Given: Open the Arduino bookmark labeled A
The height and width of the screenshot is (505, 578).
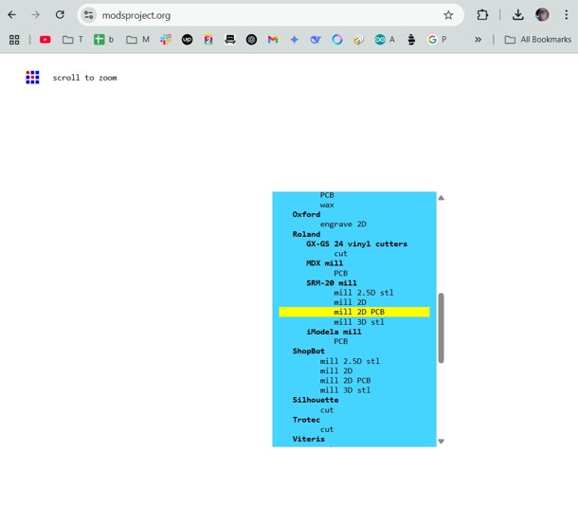Looking at the screenshot, I should [385, 40].
